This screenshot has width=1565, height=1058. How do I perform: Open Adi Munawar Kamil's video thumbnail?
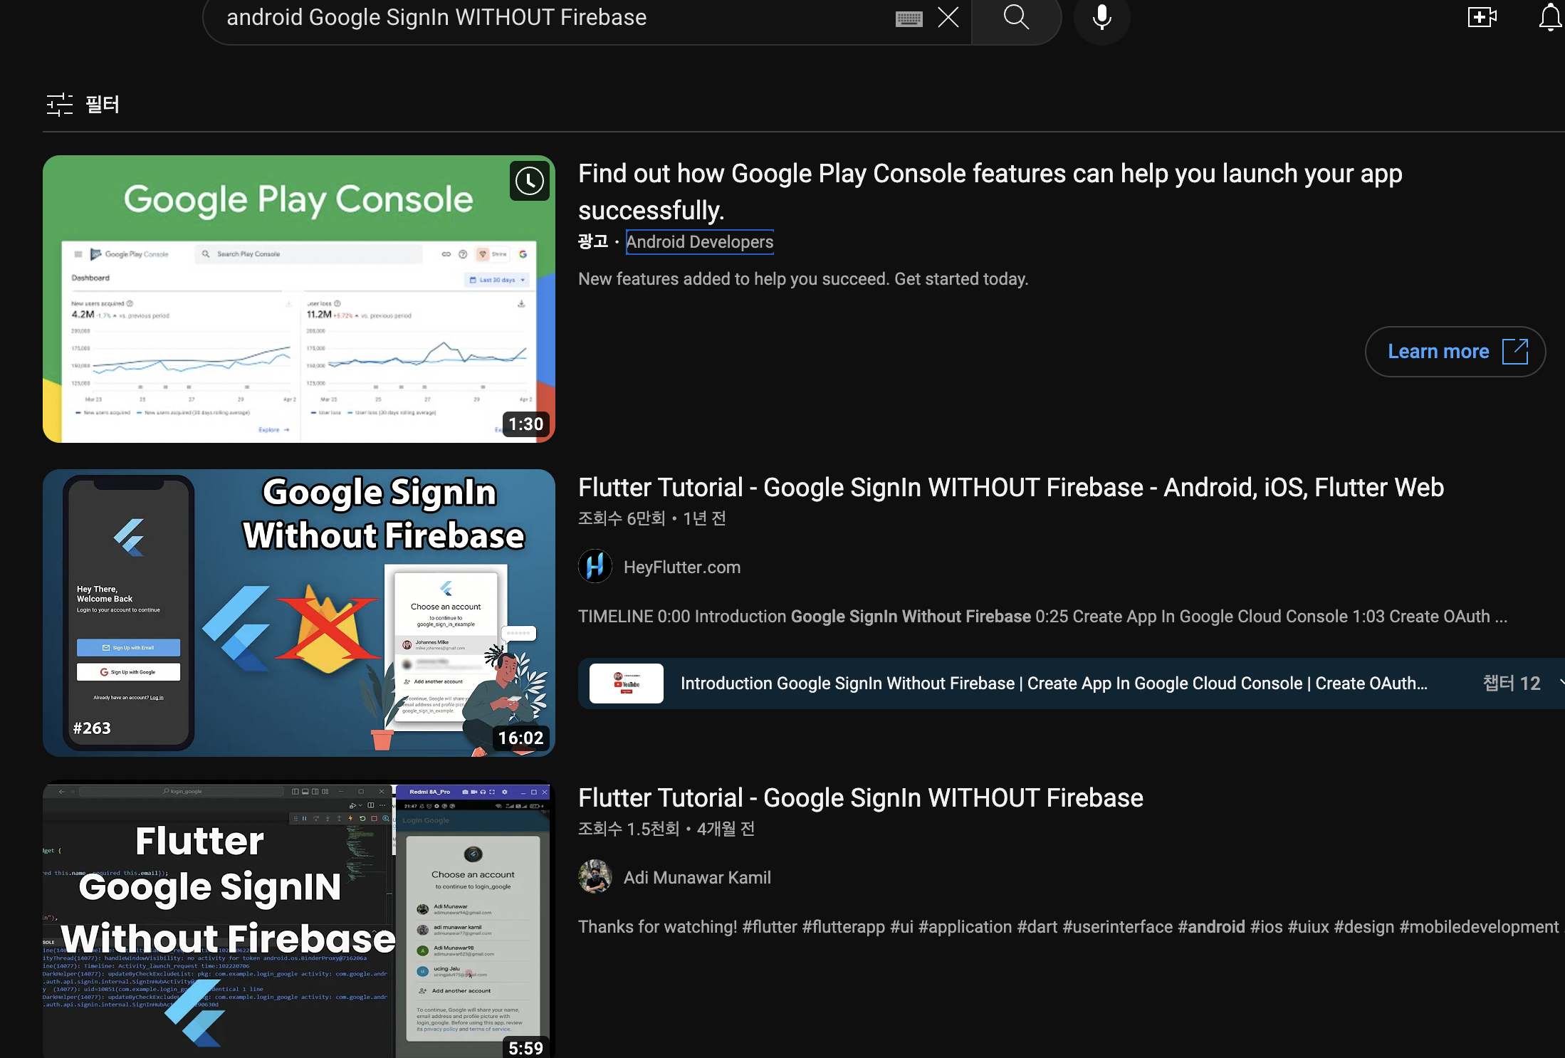tap(298, 919)
